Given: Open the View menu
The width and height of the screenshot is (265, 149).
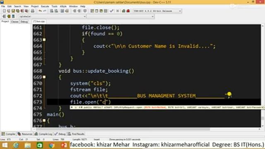Looking at the screenshot, I should pyautogui.click(x=26, y=6).
